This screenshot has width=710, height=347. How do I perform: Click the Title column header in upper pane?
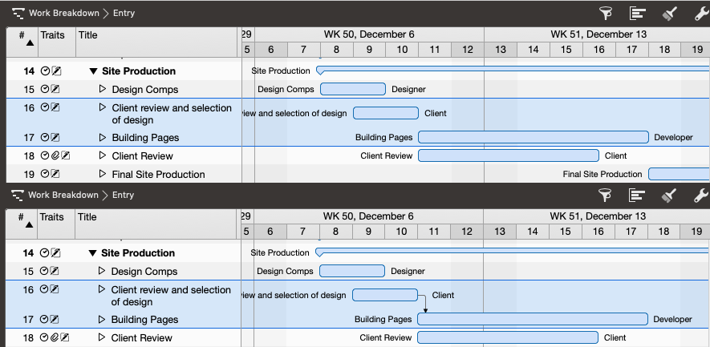(x=87, y=35)
